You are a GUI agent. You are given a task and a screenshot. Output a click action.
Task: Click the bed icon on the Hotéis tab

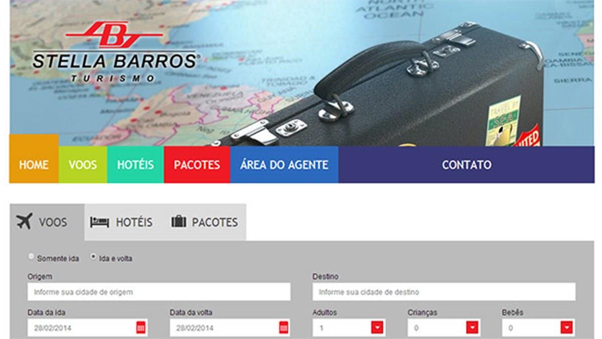click(x=99, y=222)
